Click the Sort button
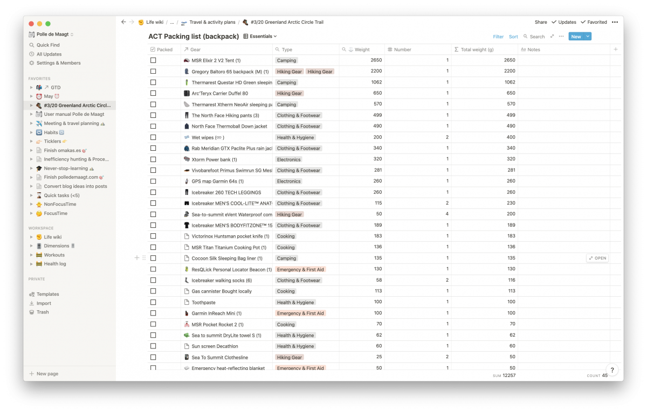 point(513,37)
